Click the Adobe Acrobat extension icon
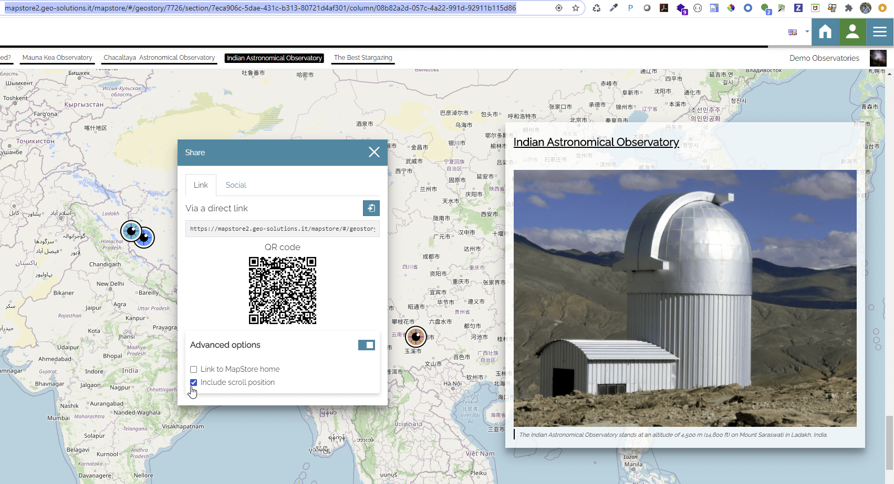This screenshot has height=484, width=894. click(x=664, y=8)
